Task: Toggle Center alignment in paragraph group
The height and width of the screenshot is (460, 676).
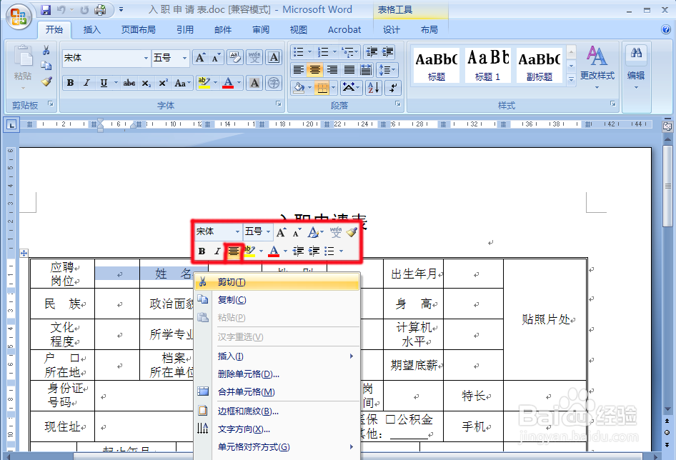Action: (315, 70)
